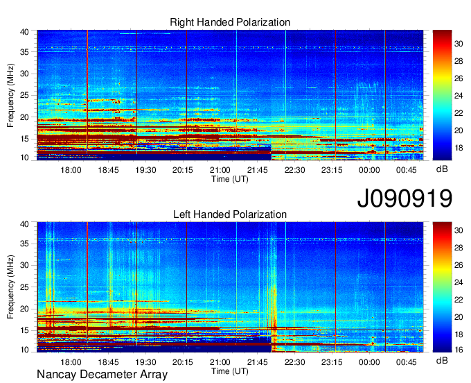
Task: Click the 40 MHz tick label on top plot
Action: (x=24, y=32)
